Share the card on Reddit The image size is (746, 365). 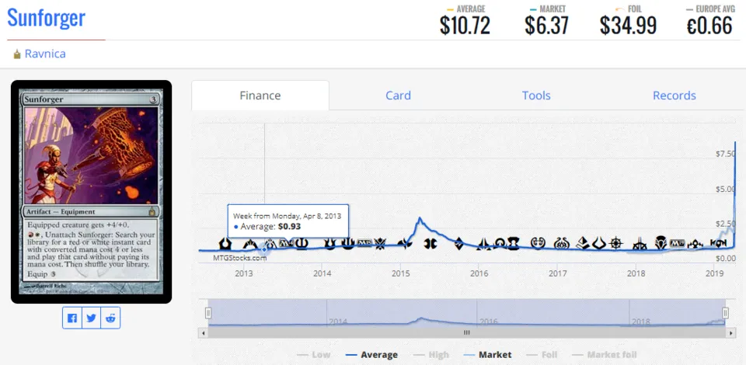pyautogui.click(x=110, y=318)
